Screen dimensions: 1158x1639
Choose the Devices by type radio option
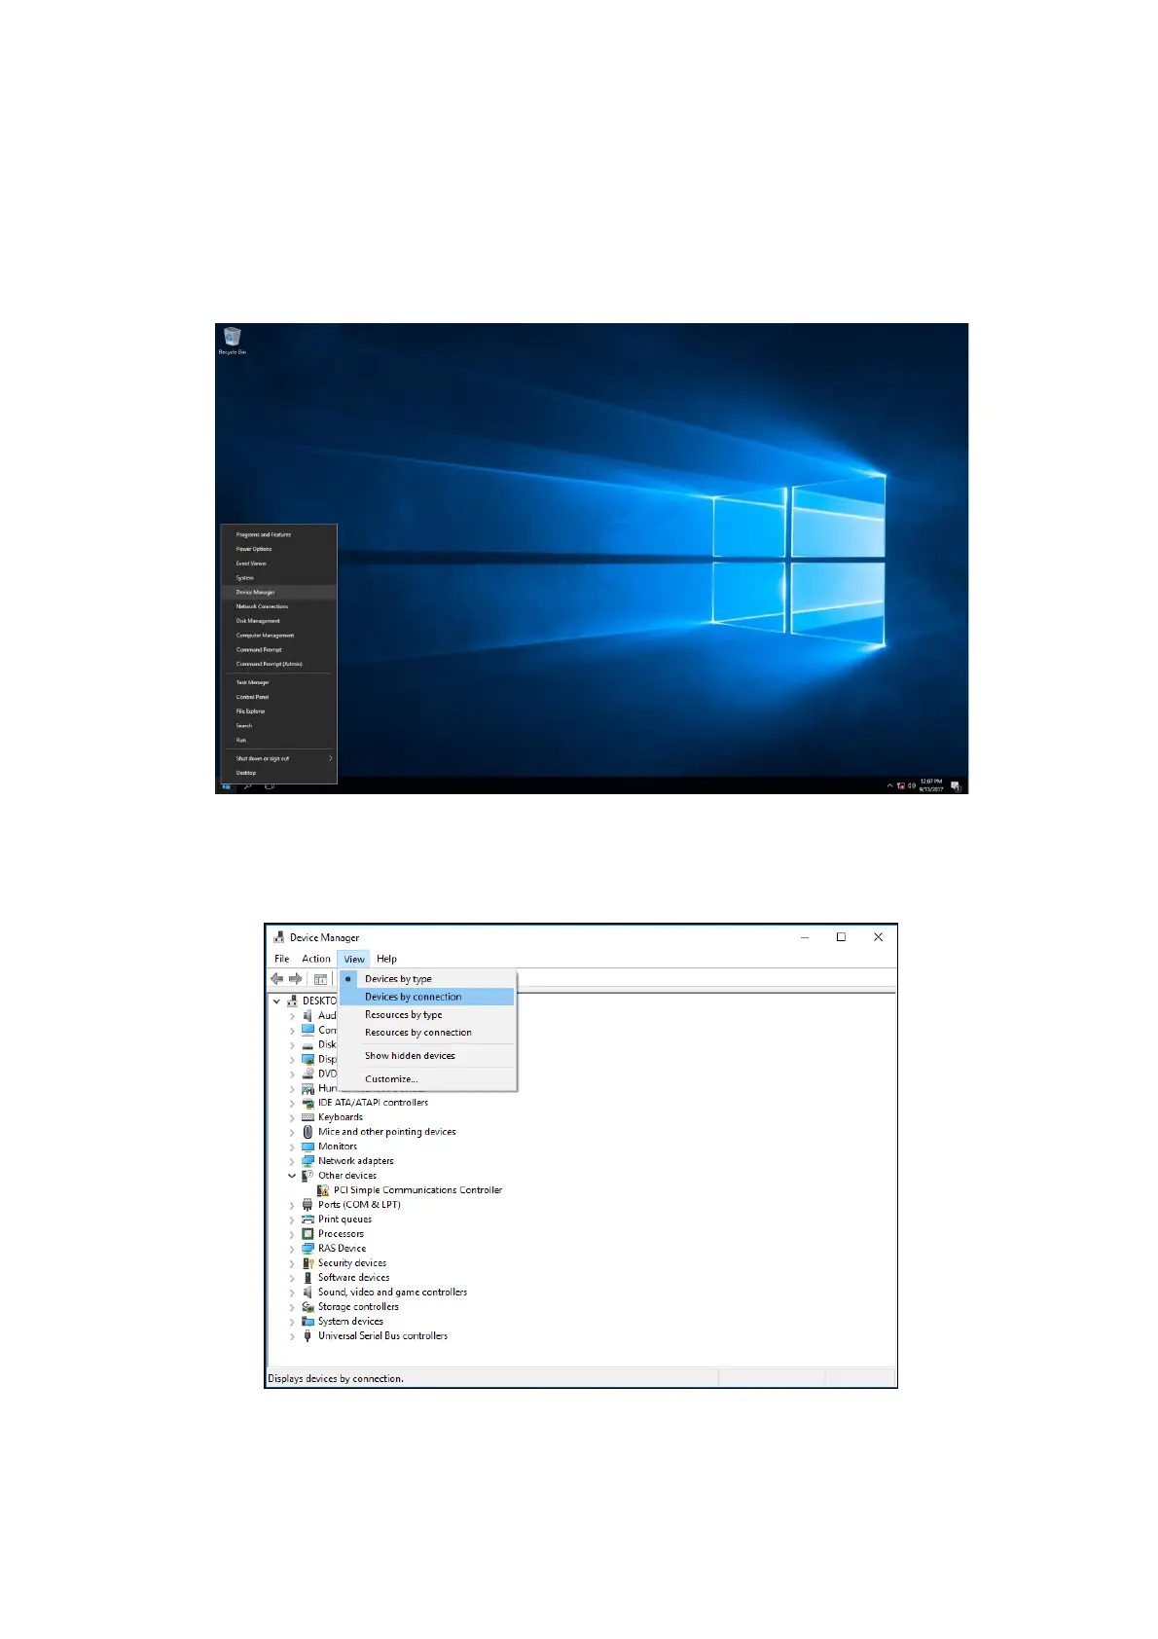click(x=427, y=979)
